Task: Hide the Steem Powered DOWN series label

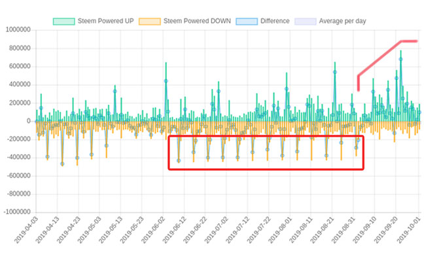Action: pos(197,21)
